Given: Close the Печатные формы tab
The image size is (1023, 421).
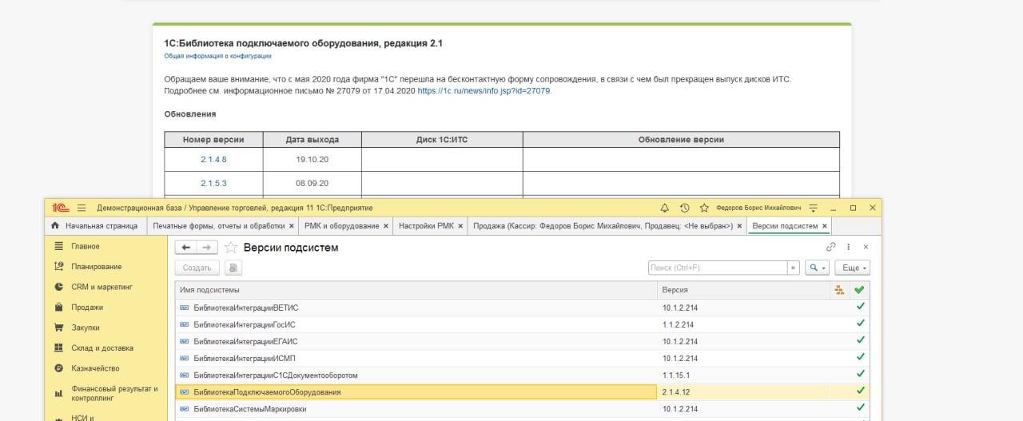Looking at the screenshot, I should pos(293,226).
